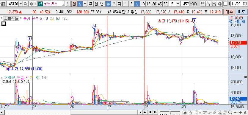Click the bottom toolbar magnifier zoom icon
Image resolution: width=248 pixels, height=115 pixels.
pyautogui.click(x=230, y=112)
